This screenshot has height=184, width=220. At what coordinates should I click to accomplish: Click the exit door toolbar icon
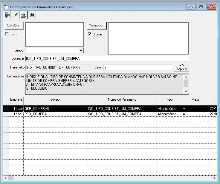point(7,15)
